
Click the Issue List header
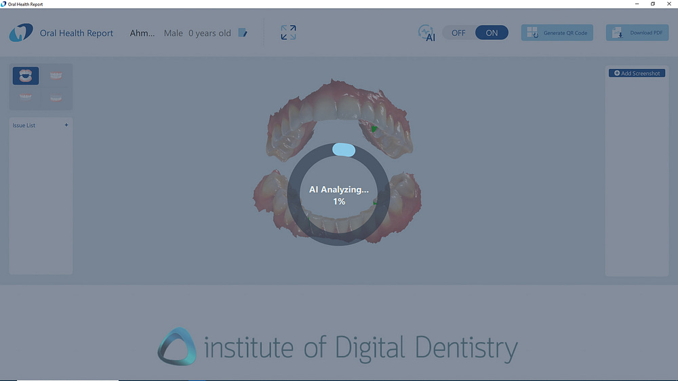(x=24, y=125)
